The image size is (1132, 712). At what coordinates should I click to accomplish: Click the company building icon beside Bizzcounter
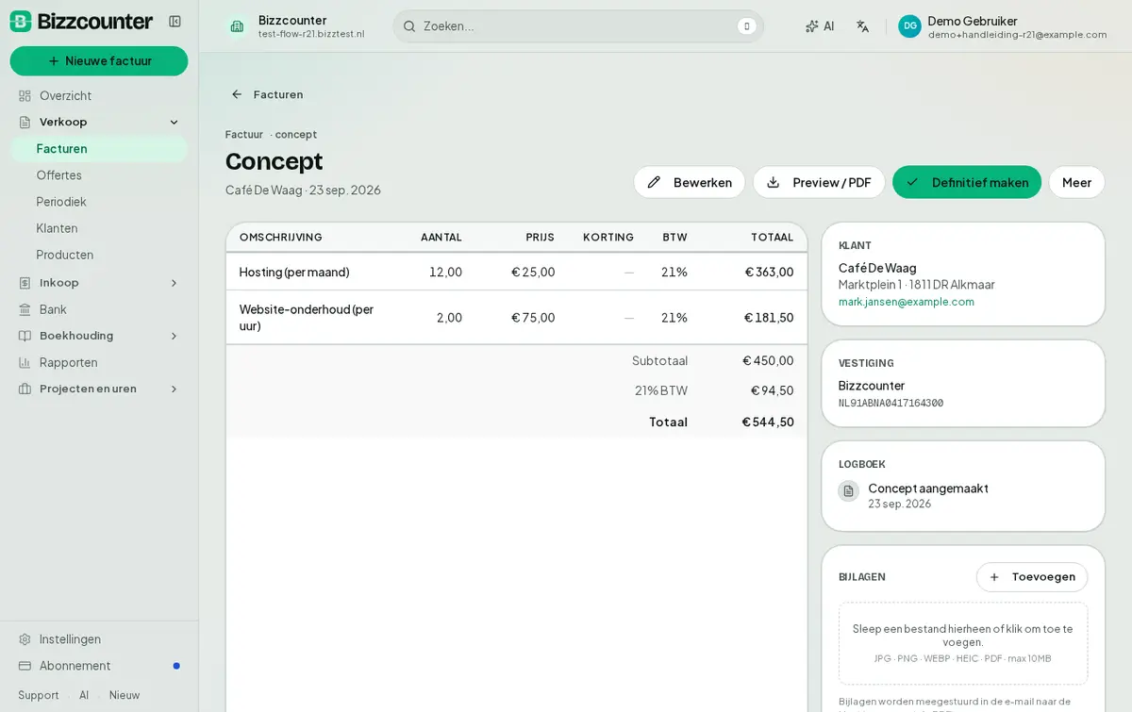coord(237,26)
